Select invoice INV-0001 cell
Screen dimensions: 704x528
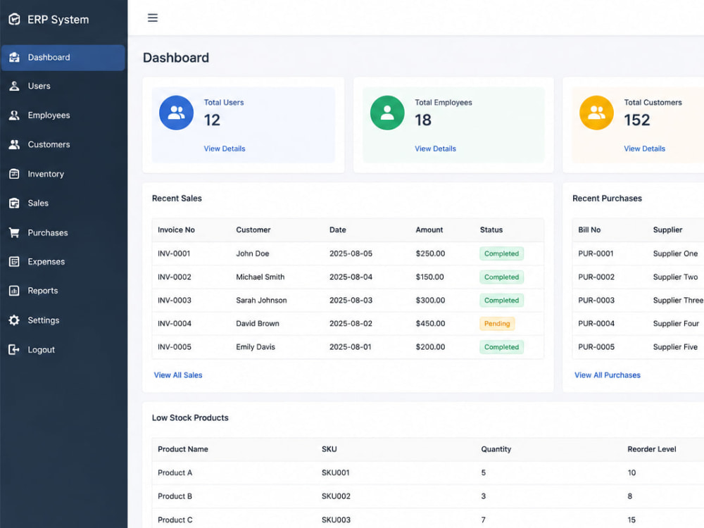(x=174, y=253)
